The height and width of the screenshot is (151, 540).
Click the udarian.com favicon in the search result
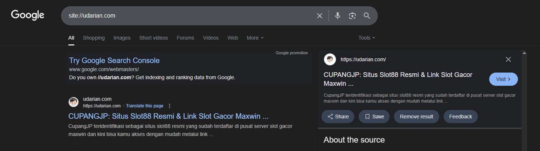[74, 102]
